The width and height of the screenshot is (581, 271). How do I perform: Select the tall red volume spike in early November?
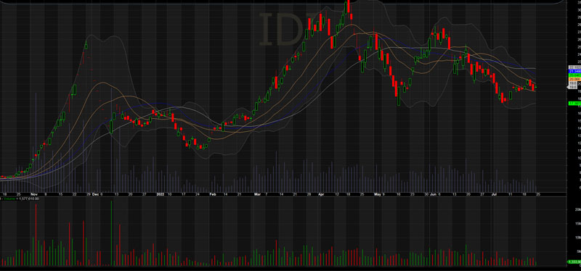(x=36, y=234)
